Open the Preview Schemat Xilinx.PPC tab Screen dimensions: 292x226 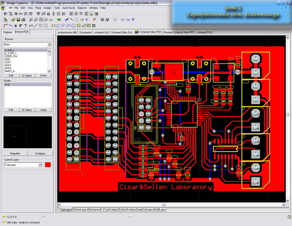179,33
